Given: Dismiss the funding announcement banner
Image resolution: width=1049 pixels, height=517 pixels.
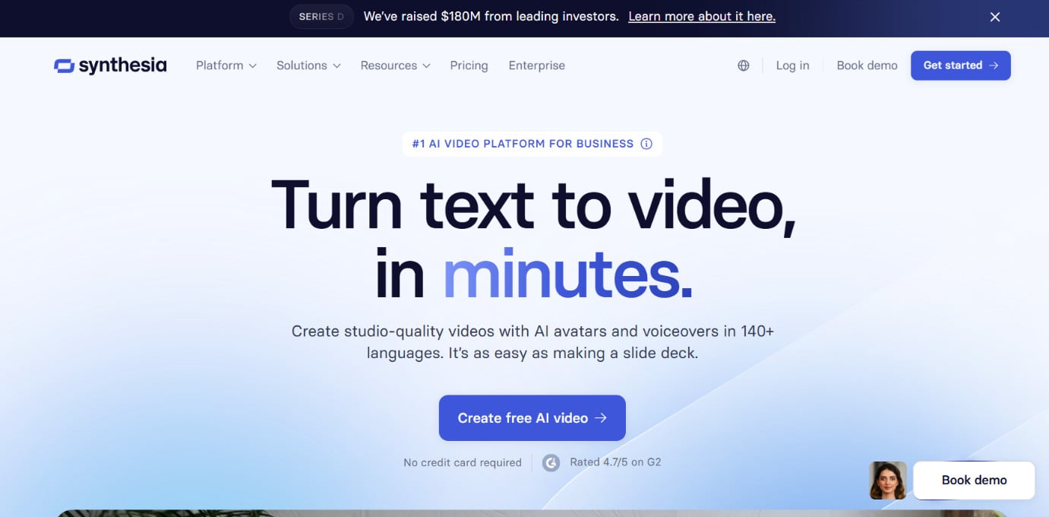Looking at the screenshot, I should click(x=995, y=17).
